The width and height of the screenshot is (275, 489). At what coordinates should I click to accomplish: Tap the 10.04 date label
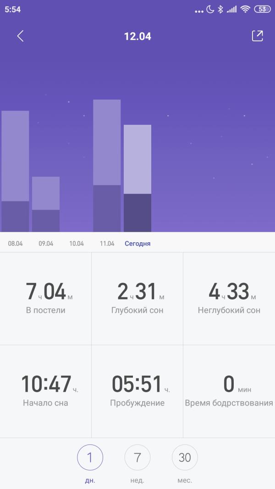point(77,244)
